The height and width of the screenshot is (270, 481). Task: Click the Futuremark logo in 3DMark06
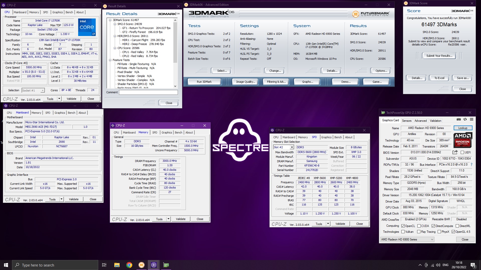click(x=371, y=14)
